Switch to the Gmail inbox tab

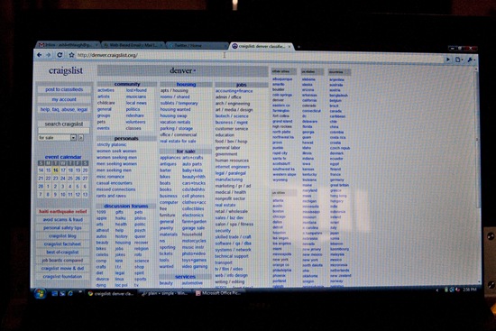pyautogui.click(x=68, y=45)
